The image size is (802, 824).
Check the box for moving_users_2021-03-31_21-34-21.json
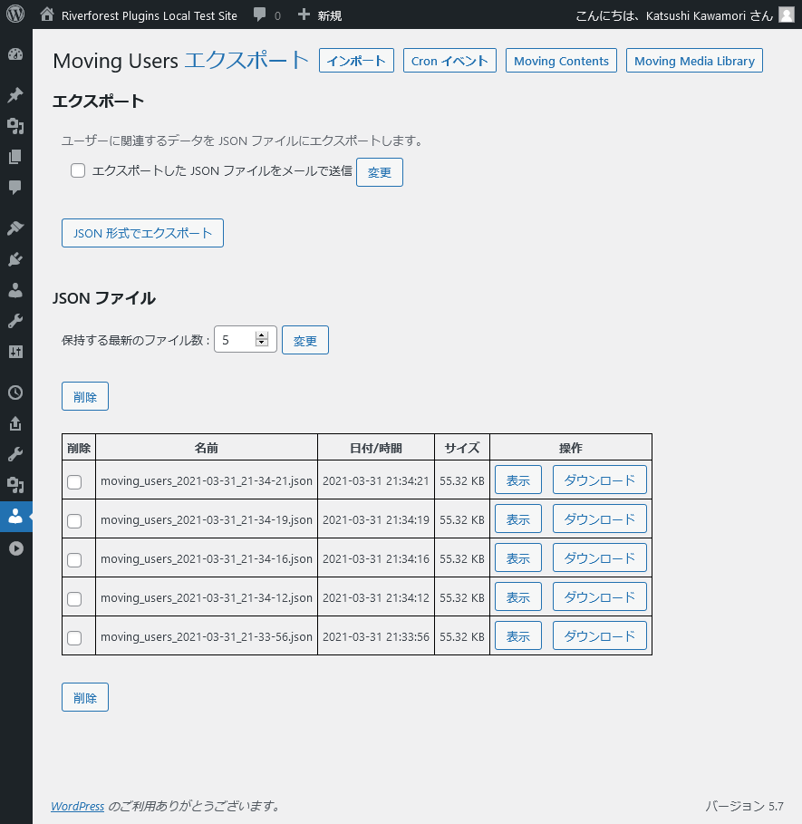(x=74, y=481)
